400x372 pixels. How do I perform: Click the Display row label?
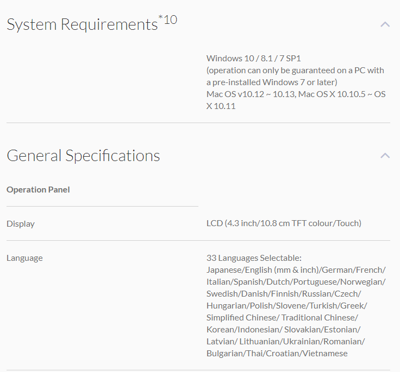[21, 223]
